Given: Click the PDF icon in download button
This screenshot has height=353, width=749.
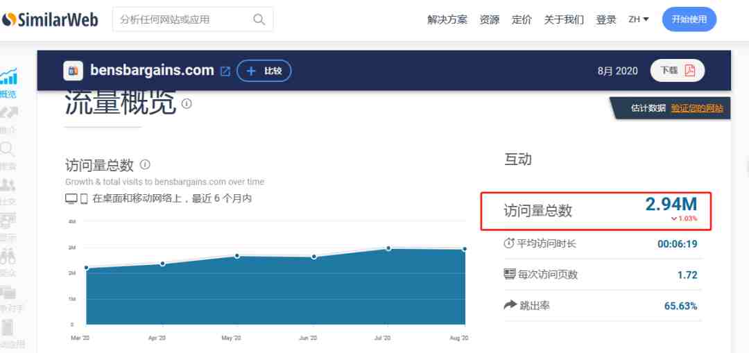Looking at the screenshot, I should click(x=690, y=71).
